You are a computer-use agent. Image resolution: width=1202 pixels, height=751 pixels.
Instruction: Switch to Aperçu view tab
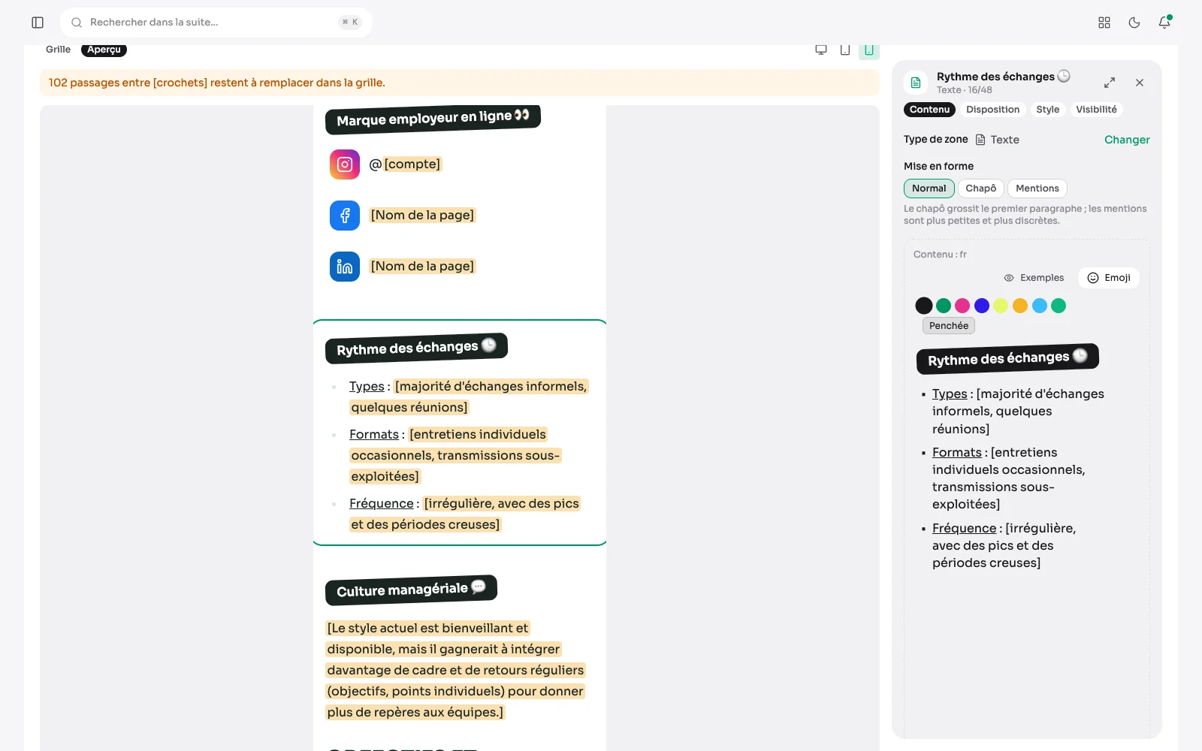pos(104,50)
